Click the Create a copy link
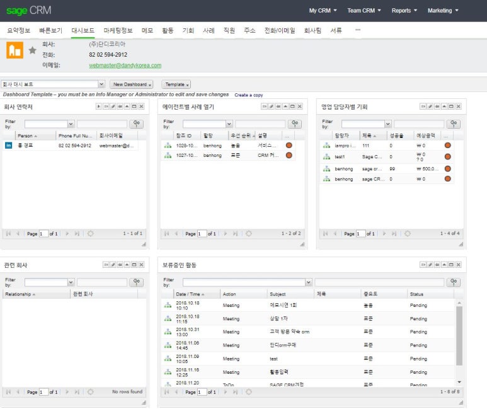The image size is (487, 416). [x=249, y=95]
